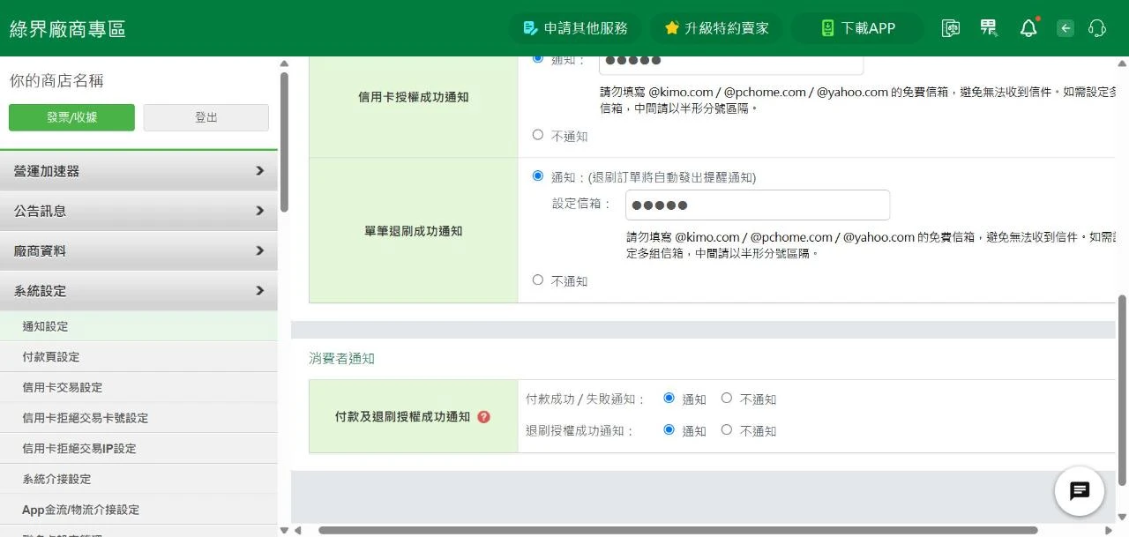Click the 界 logo icon in the header
The height and width of the screenshot is (537, 1129).
[x=989, y=28]
